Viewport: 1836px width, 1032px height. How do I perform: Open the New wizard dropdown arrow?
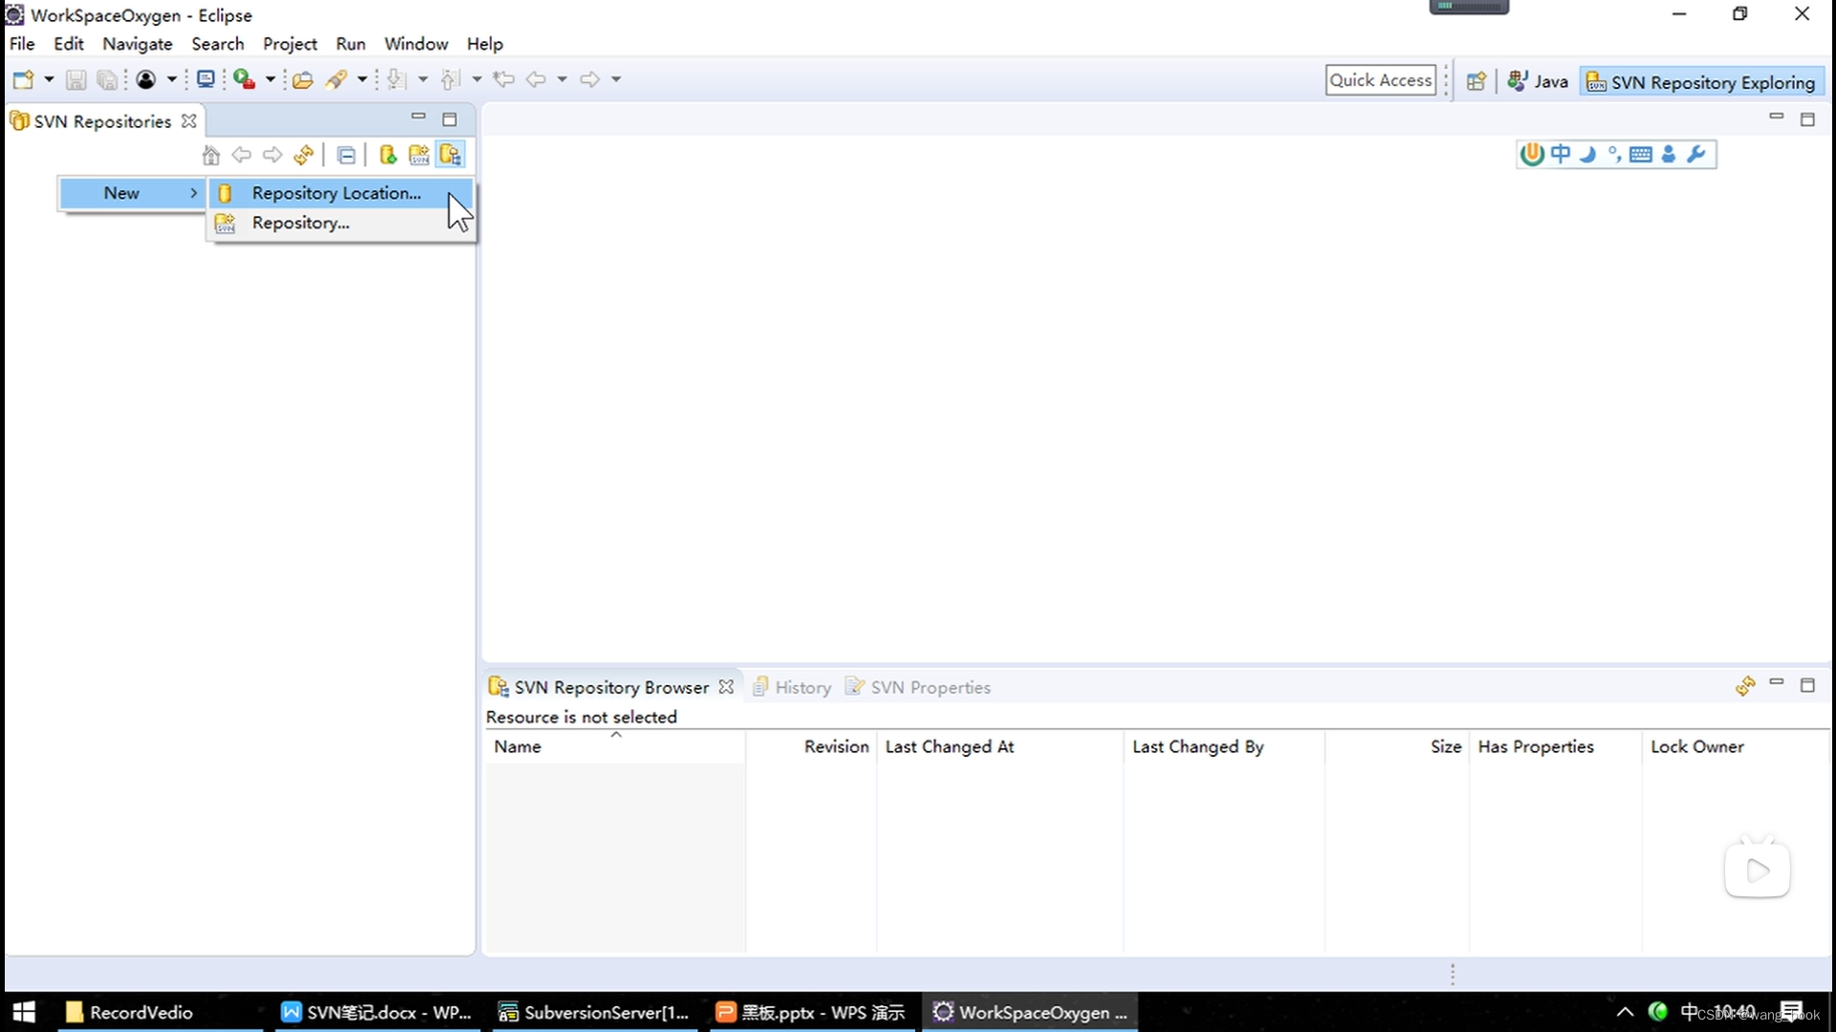(49, 79)
